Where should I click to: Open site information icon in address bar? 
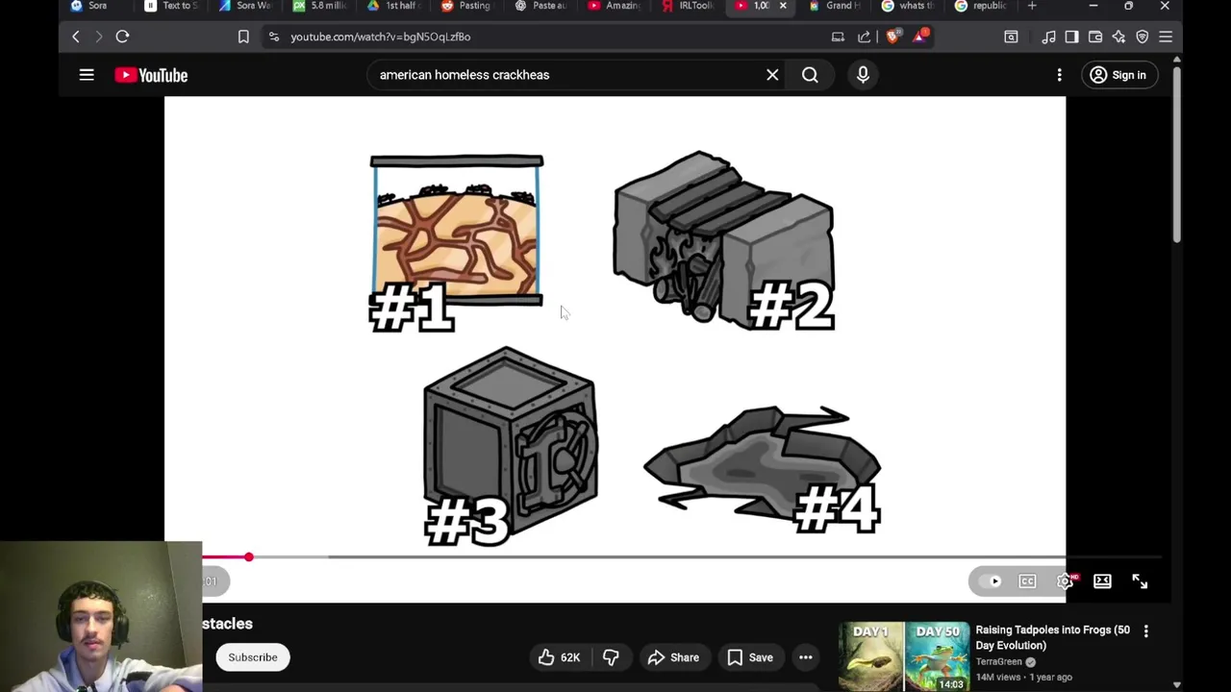click(x=274, y=37)
